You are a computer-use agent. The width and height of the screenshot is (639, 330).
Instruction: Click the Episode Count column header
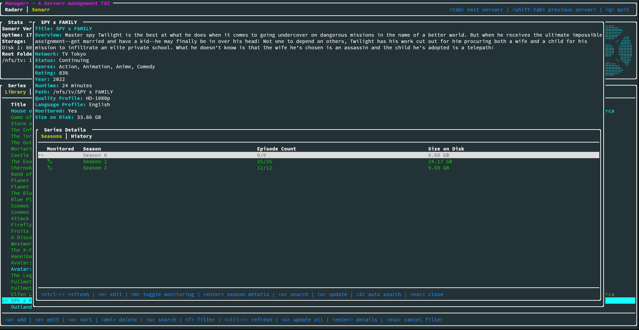(x=276, y=149)
